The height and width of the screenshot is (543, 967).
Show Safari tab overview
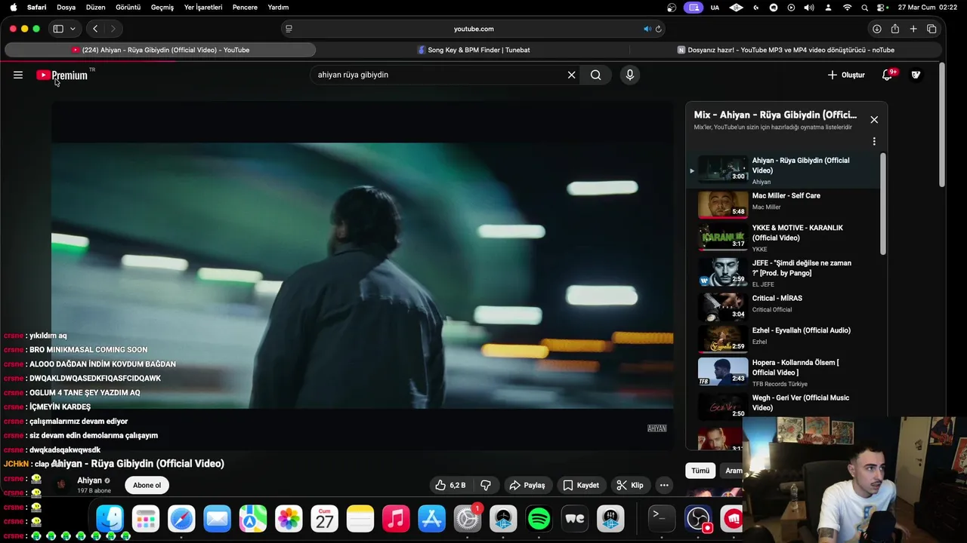931,29
